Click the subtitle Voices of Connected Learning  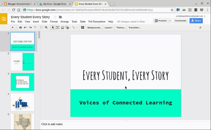tap(126, 103)
